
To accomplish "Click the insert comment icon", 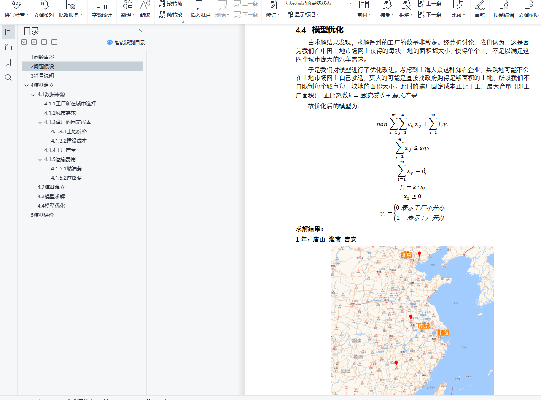I will (x=200, y=9).
